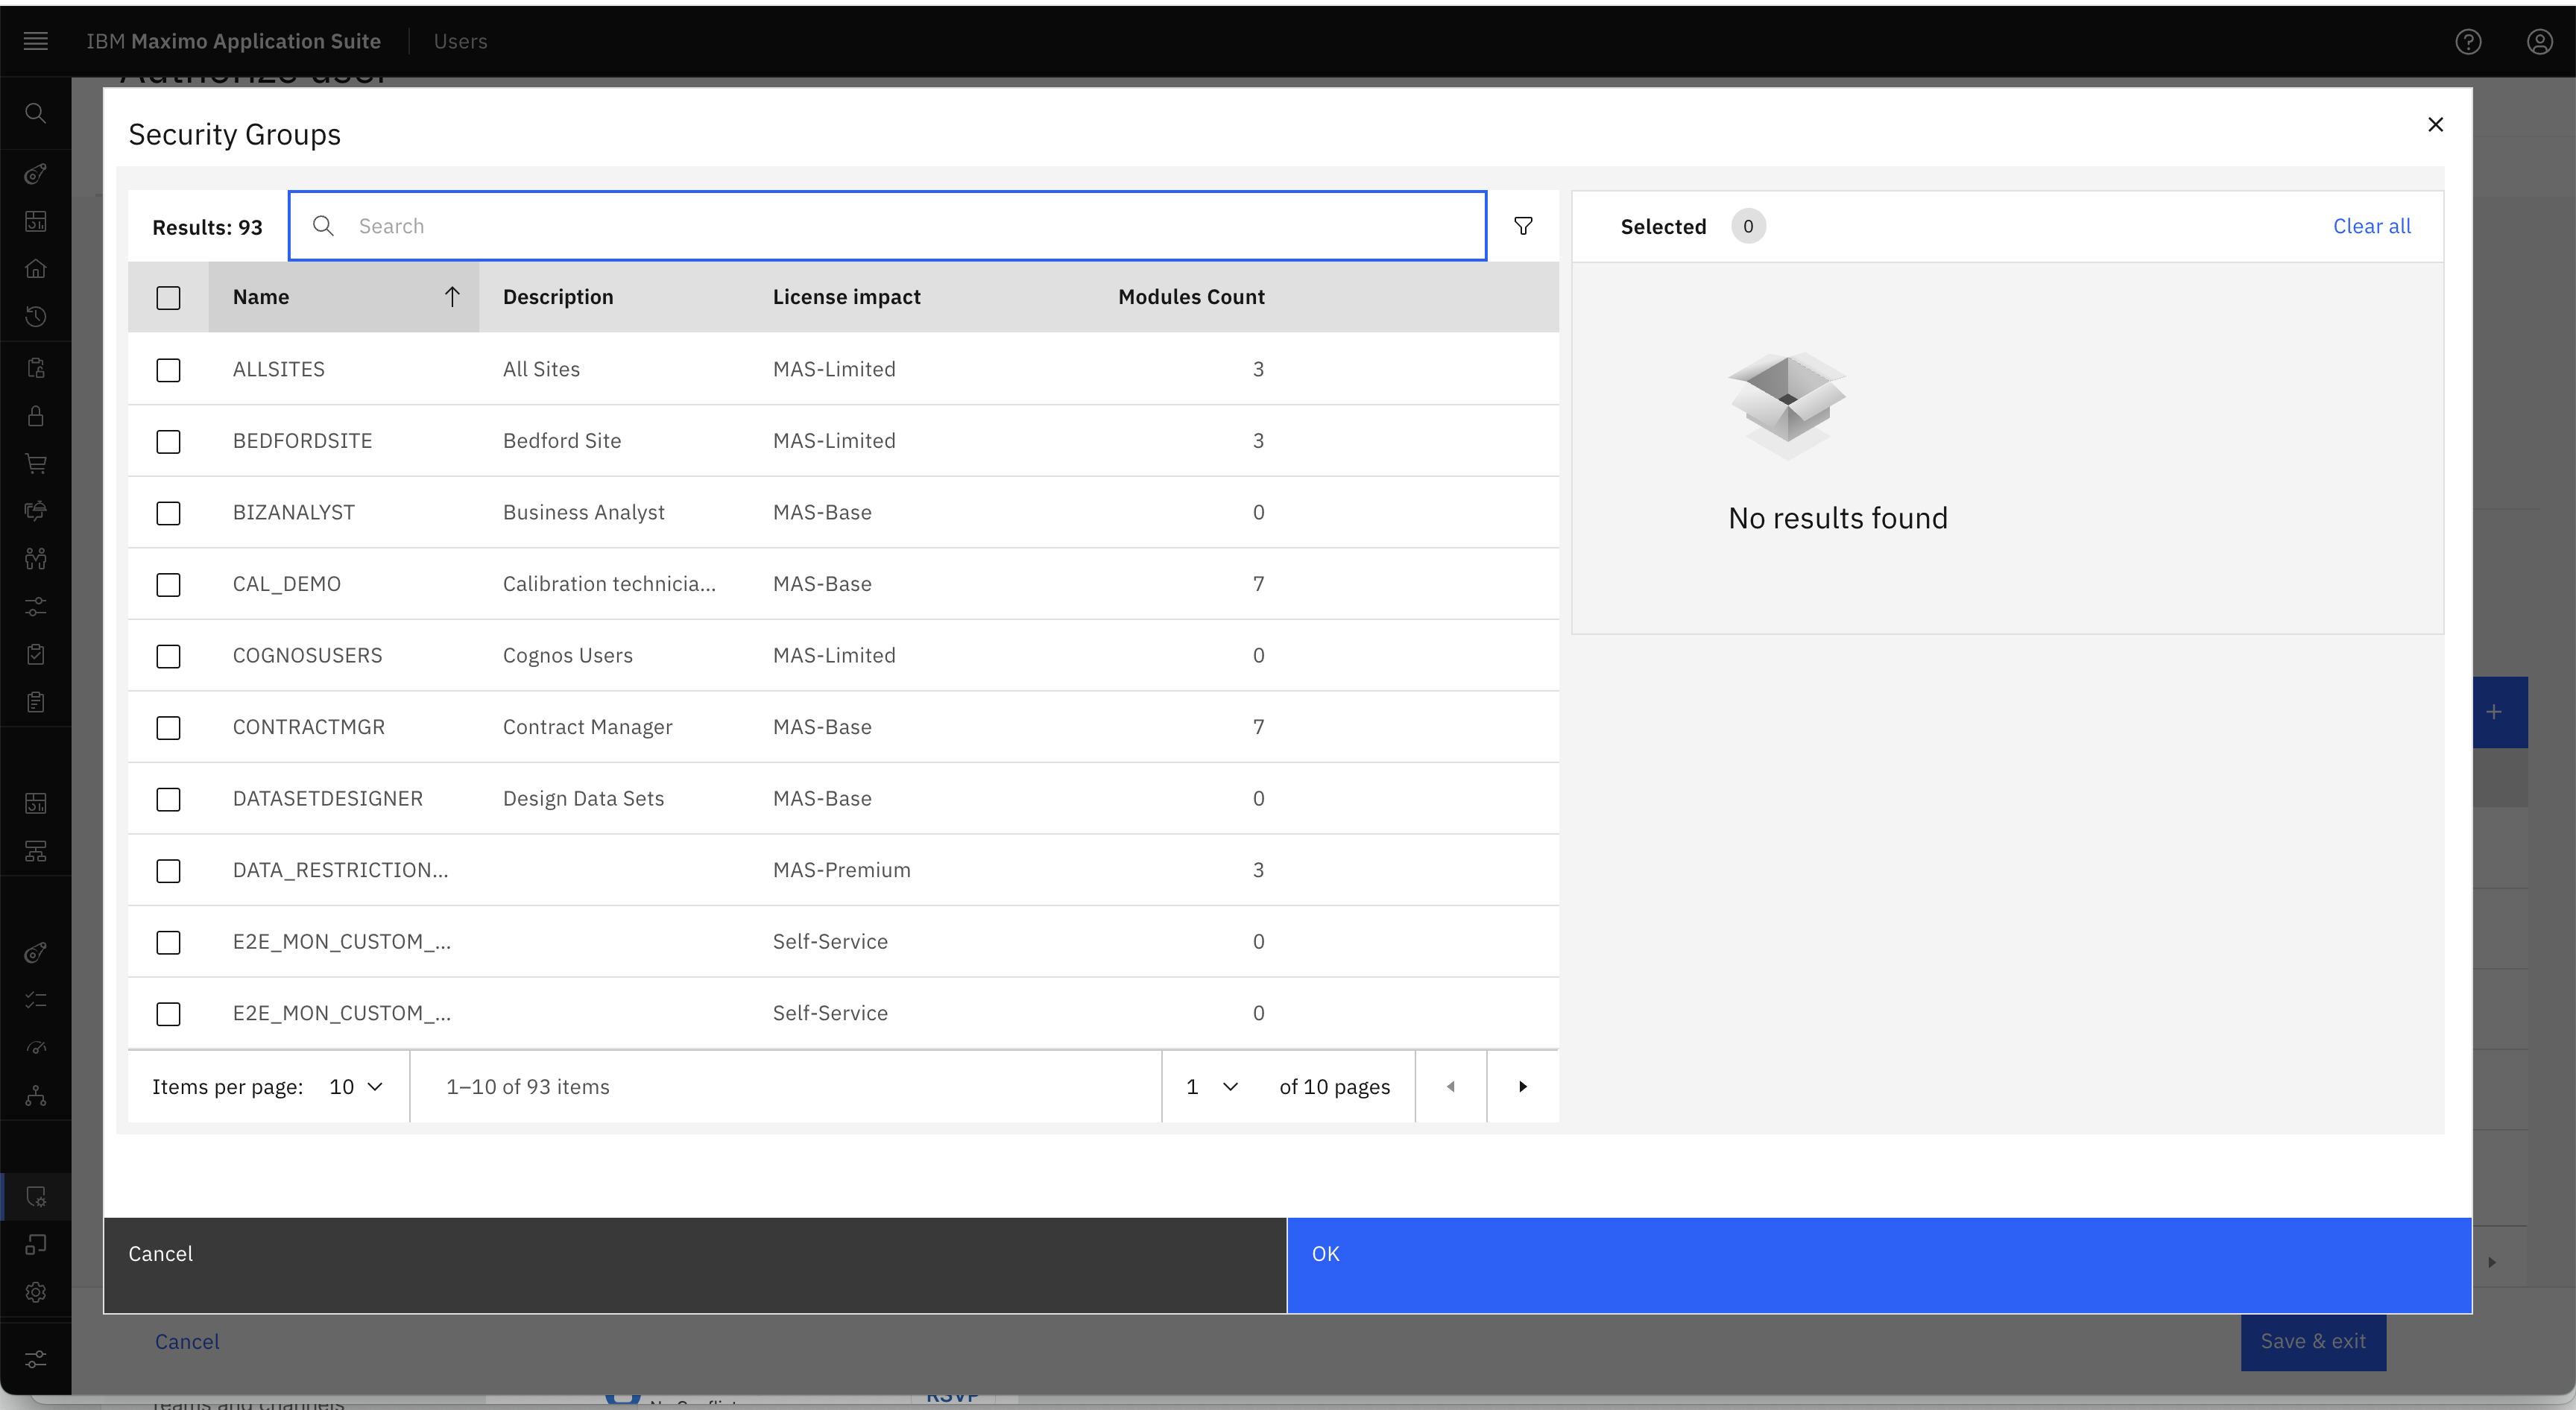Click the OK button

pyautogui.click(x=1879, y=1265)
